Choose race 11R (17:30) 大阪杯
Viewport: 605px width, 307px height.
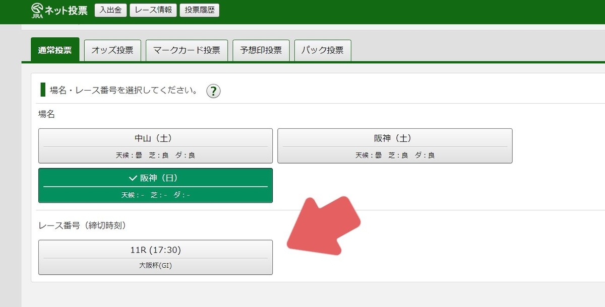pos(155,257)
